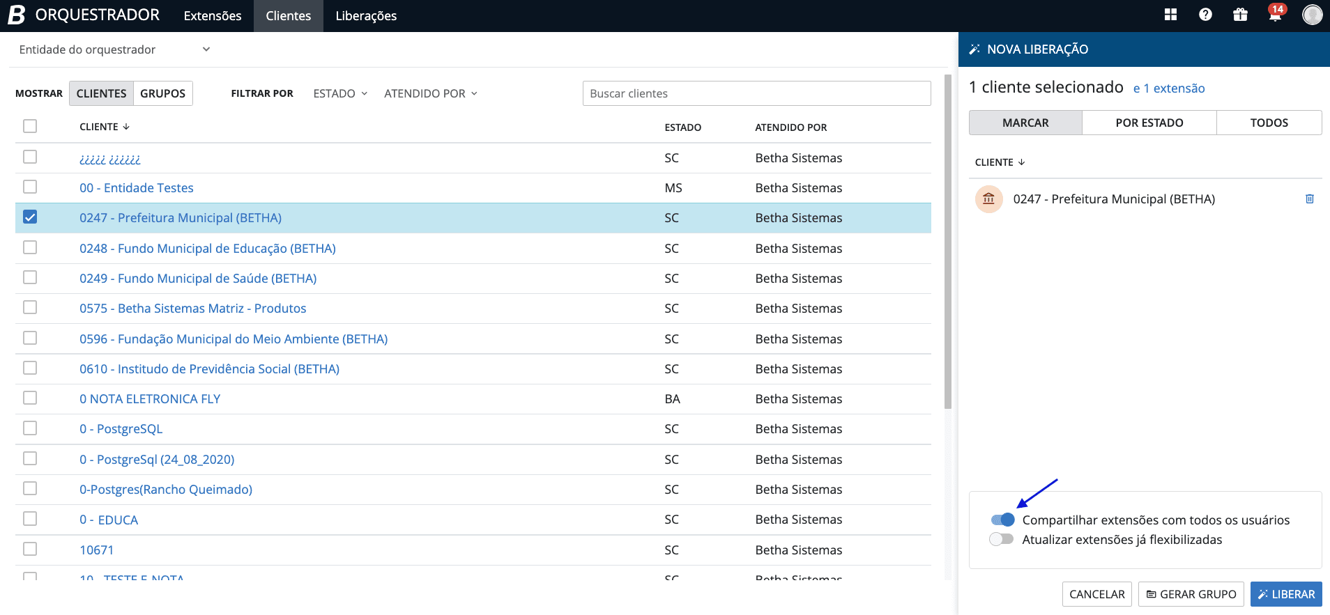Click the Buscar clientes search field

tap(756, 93)
